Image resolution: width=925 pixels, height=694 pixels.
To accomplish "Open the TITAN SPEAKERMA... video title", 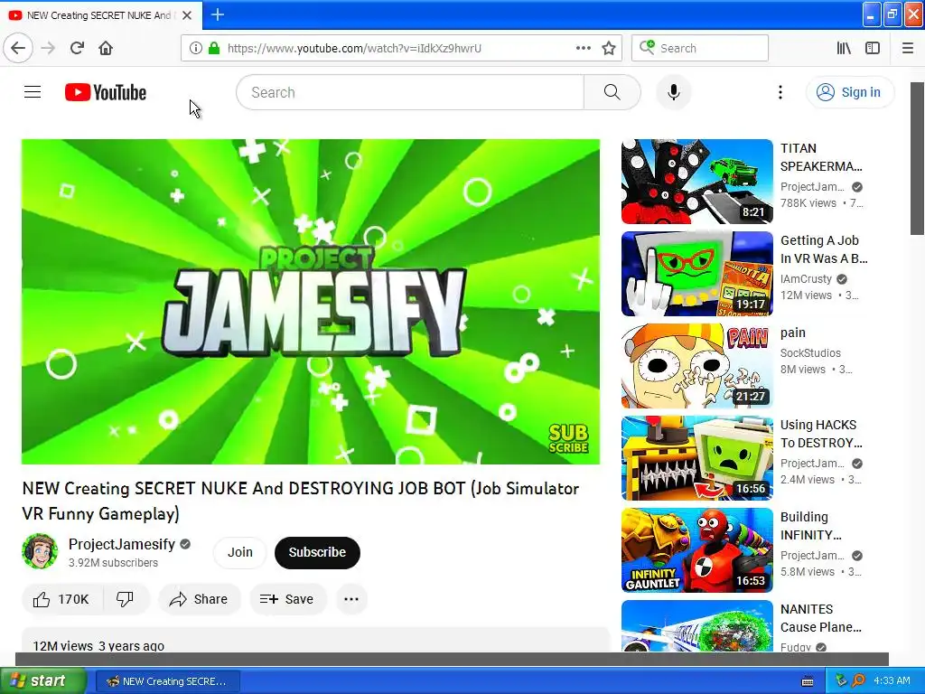I will 821,157.
